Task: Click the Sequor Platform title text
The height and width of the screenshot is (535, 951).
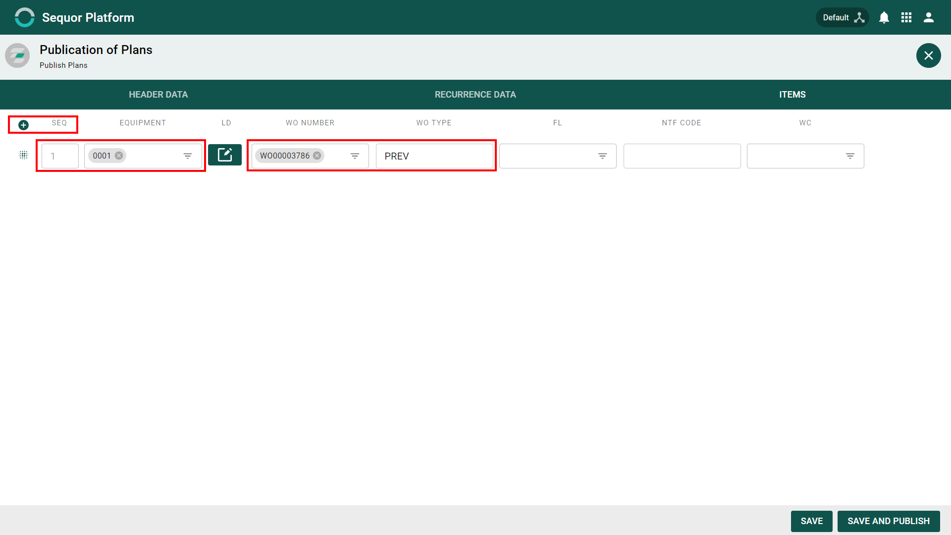Action: coord(88,18)
